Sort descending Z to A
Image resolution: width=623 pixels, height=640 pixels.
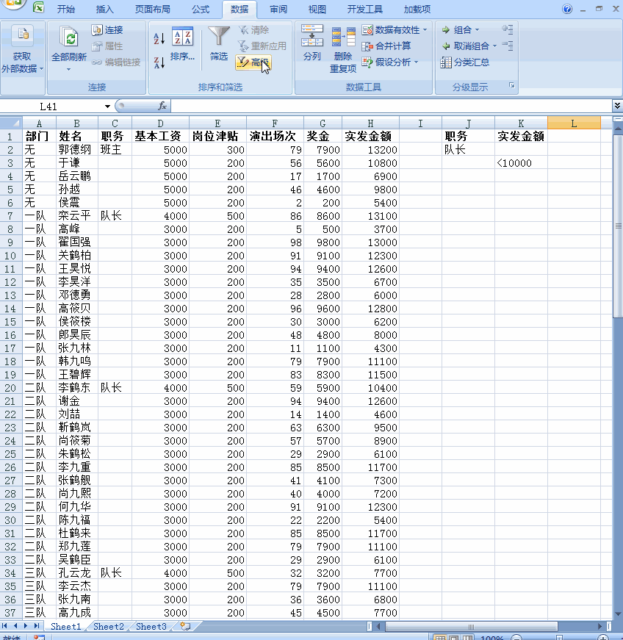click(159, 62)
